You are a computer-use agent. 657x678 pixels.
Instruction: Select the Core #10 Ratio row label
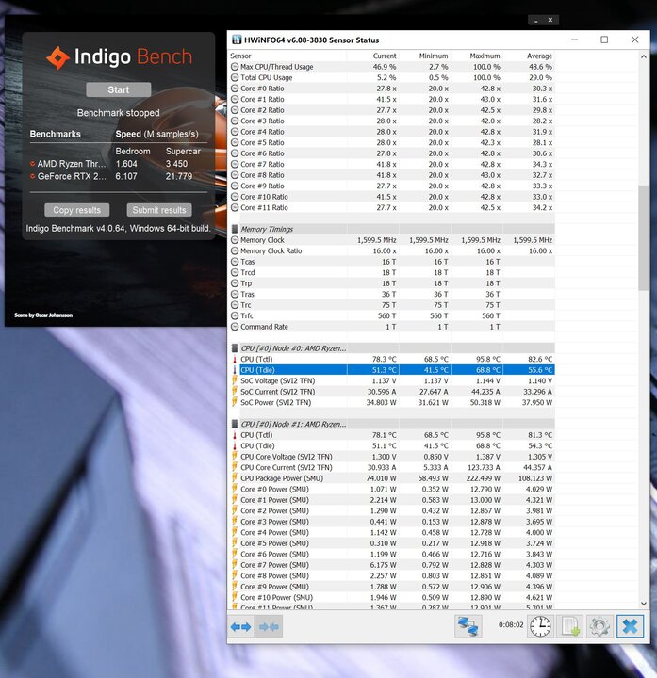tap(264, 197)
